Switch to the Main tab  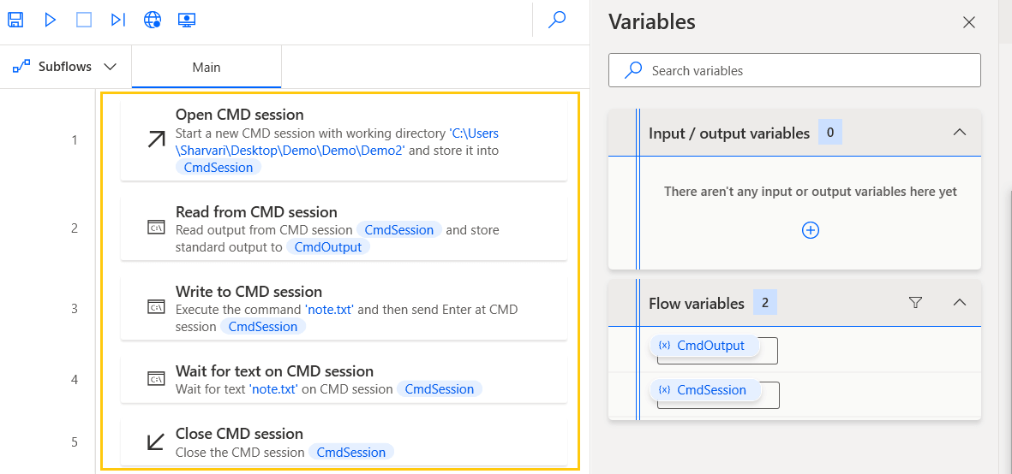click(207, 67)
